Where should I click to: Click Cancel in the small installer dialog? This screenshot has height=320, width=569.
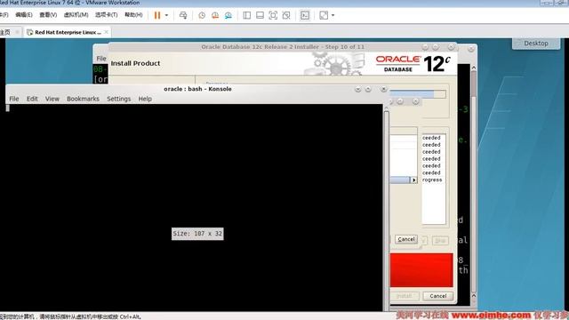coord(406,239)
